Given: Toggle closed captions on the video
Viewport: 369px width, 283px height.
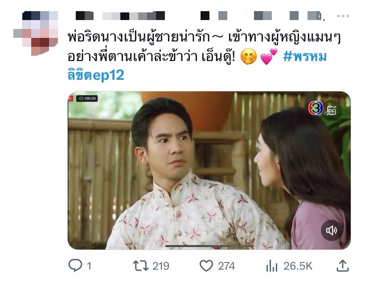Looking at the screenshot, I should pyautogui.click(x=332, y=111).
